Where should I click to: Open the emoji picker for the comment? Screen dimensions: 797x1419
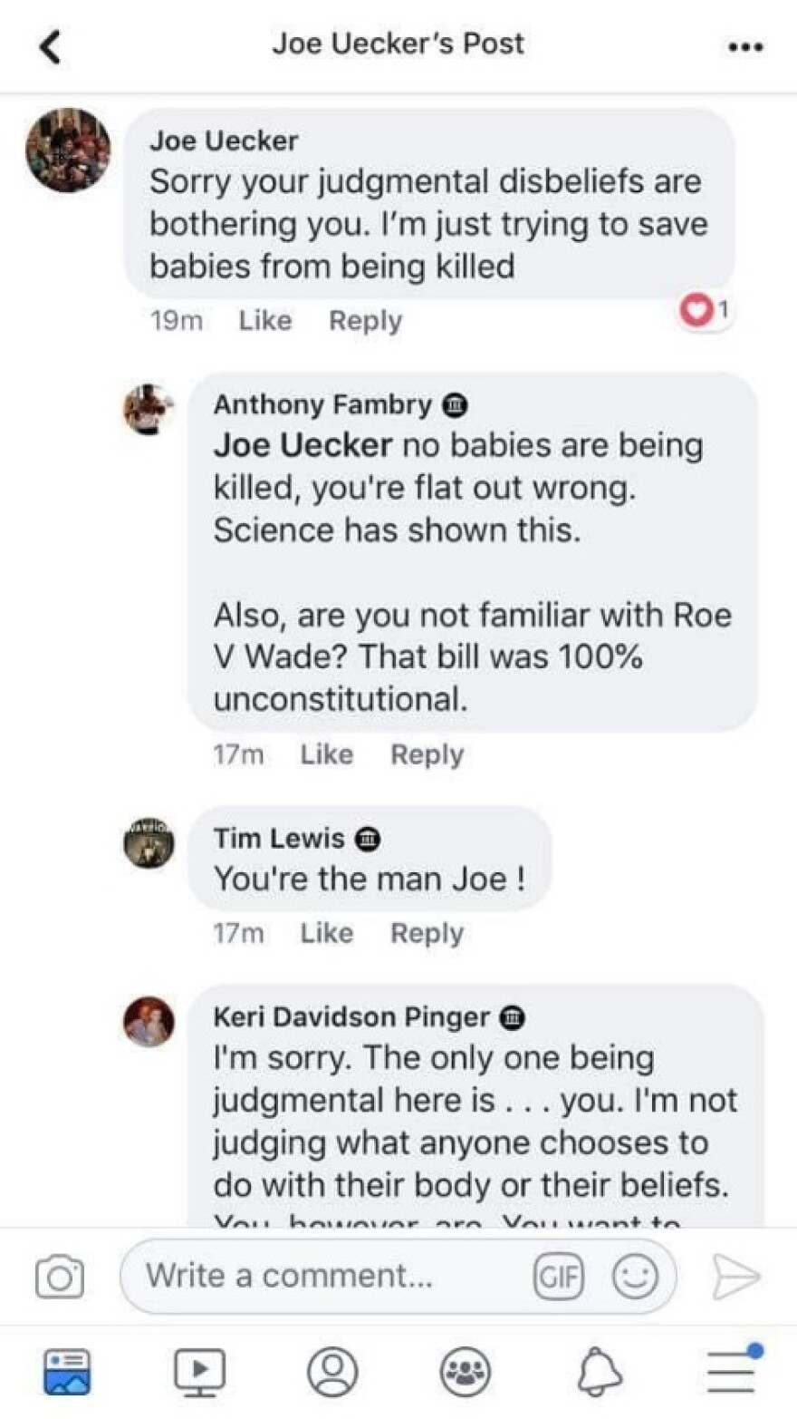pos(636,1275)
